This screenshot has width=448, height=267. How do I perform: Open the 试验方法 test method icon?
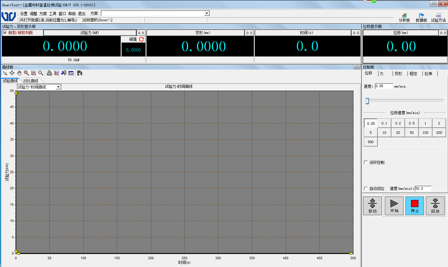(x=438, y=18)
